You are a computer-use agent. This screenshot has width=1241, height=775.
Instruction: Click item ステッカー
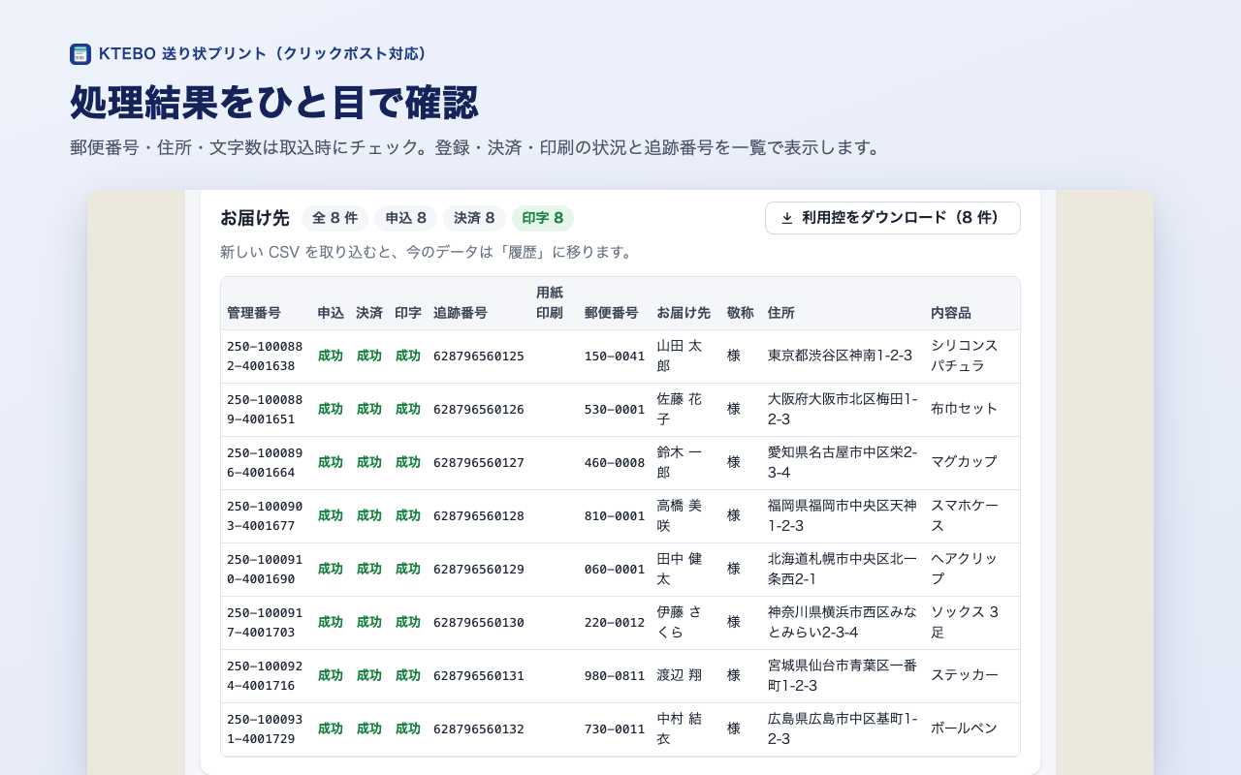click(x=965, y=675)
